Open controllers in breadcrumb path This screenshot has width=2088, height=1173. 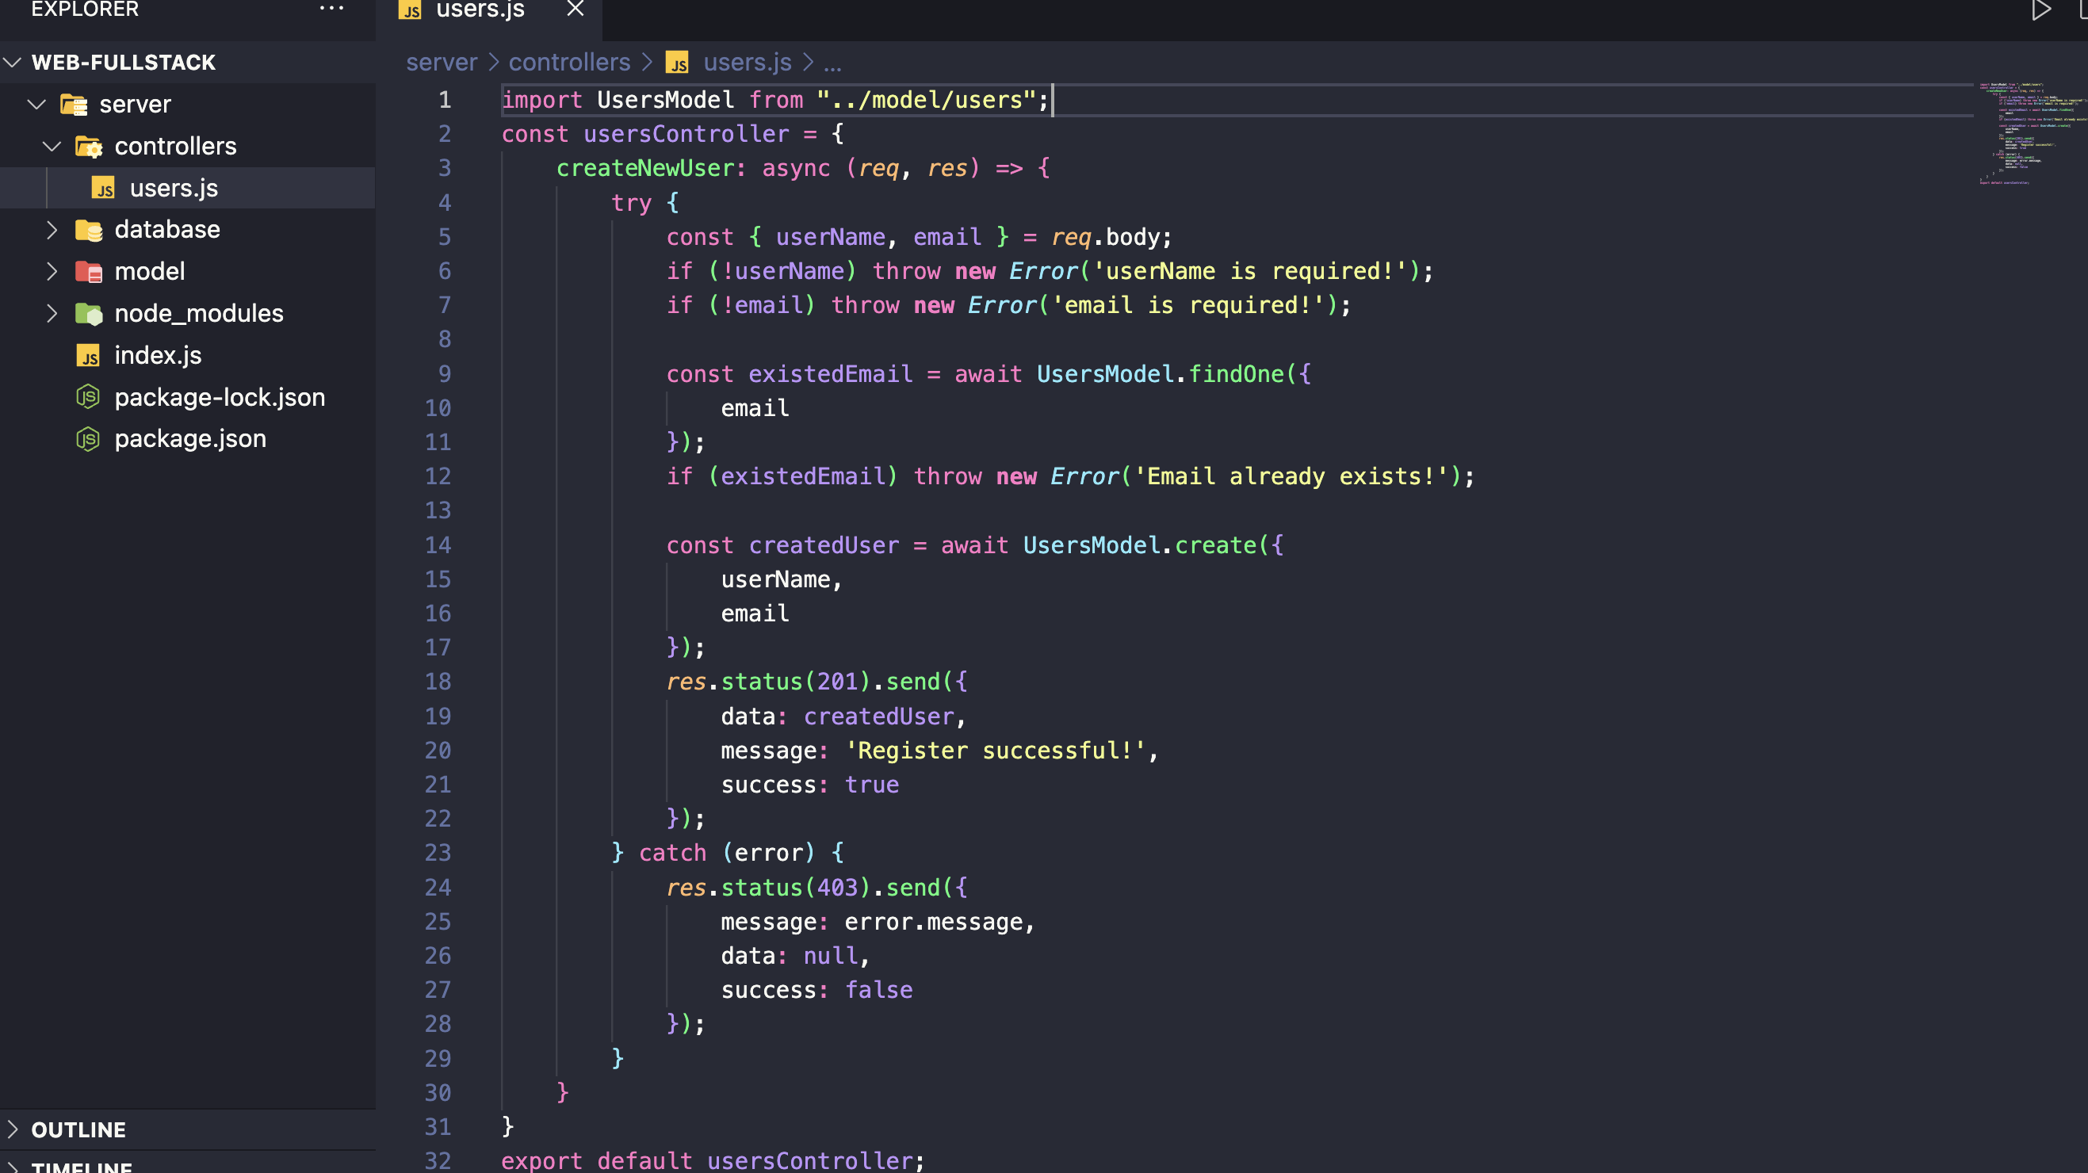click(569, 63)
